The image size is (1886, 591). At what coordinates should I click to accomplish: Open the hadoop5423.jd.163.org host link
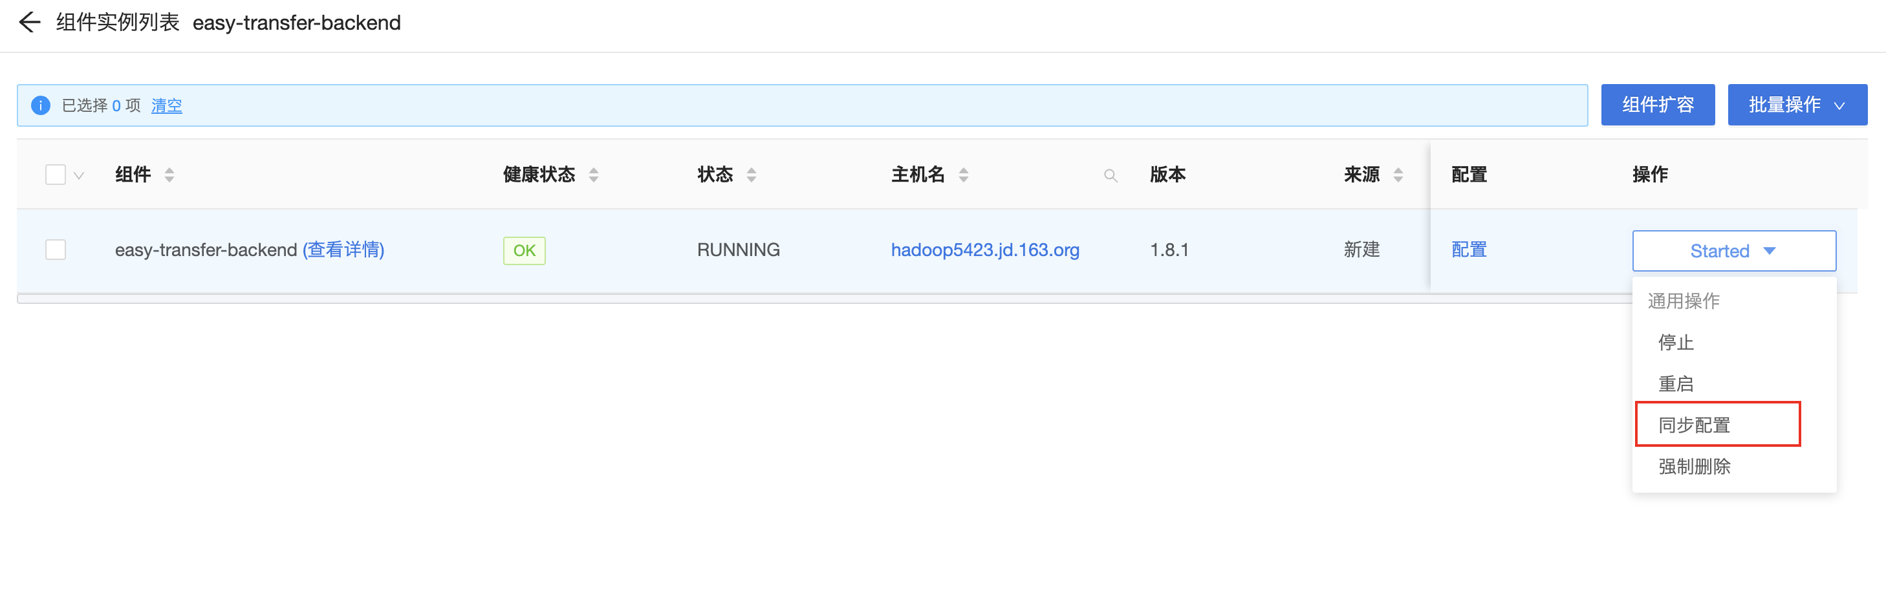click(x=985, y=250)
